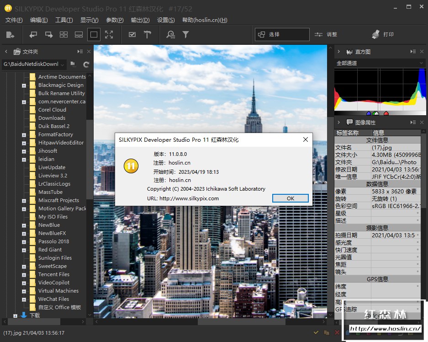Go to next scene with right arrow icon

point(48,35)
